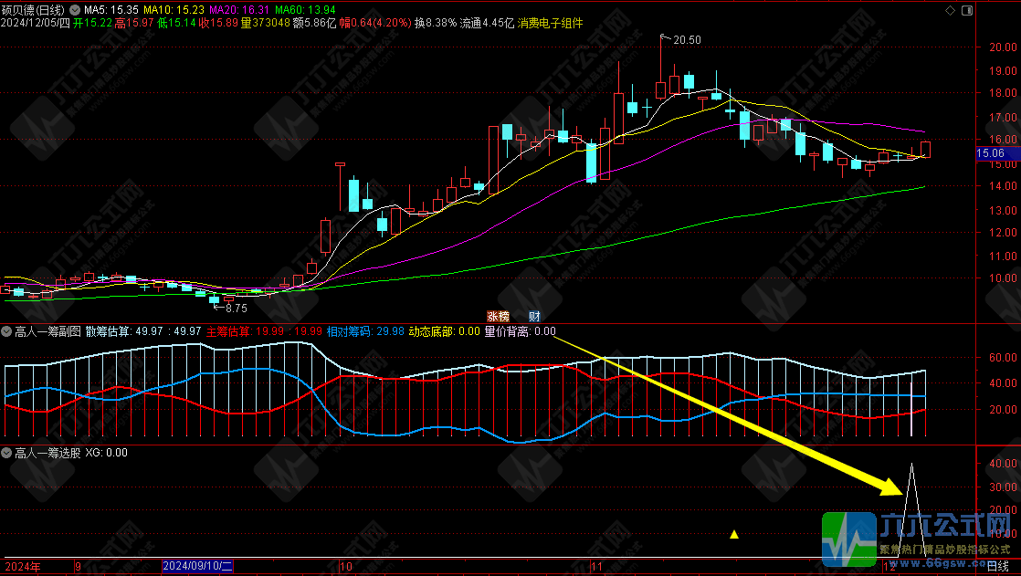Screen dimensions: 1021x576
Task: Open the 高人一筹选股 indicator dropdown
Action: coord(6,453)
